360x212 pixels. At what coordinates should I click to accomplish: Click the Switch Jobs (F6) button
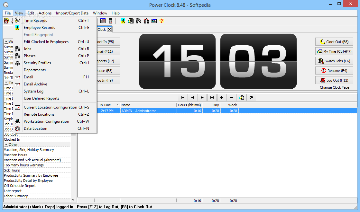[334, 61]
